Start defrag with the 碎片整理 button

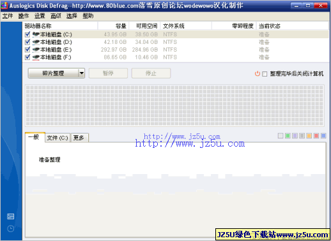(53, 73)
